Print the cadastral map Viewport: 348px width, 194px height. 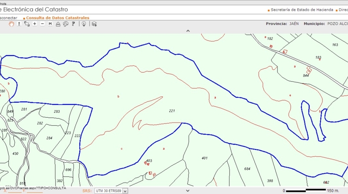point(66,24)
